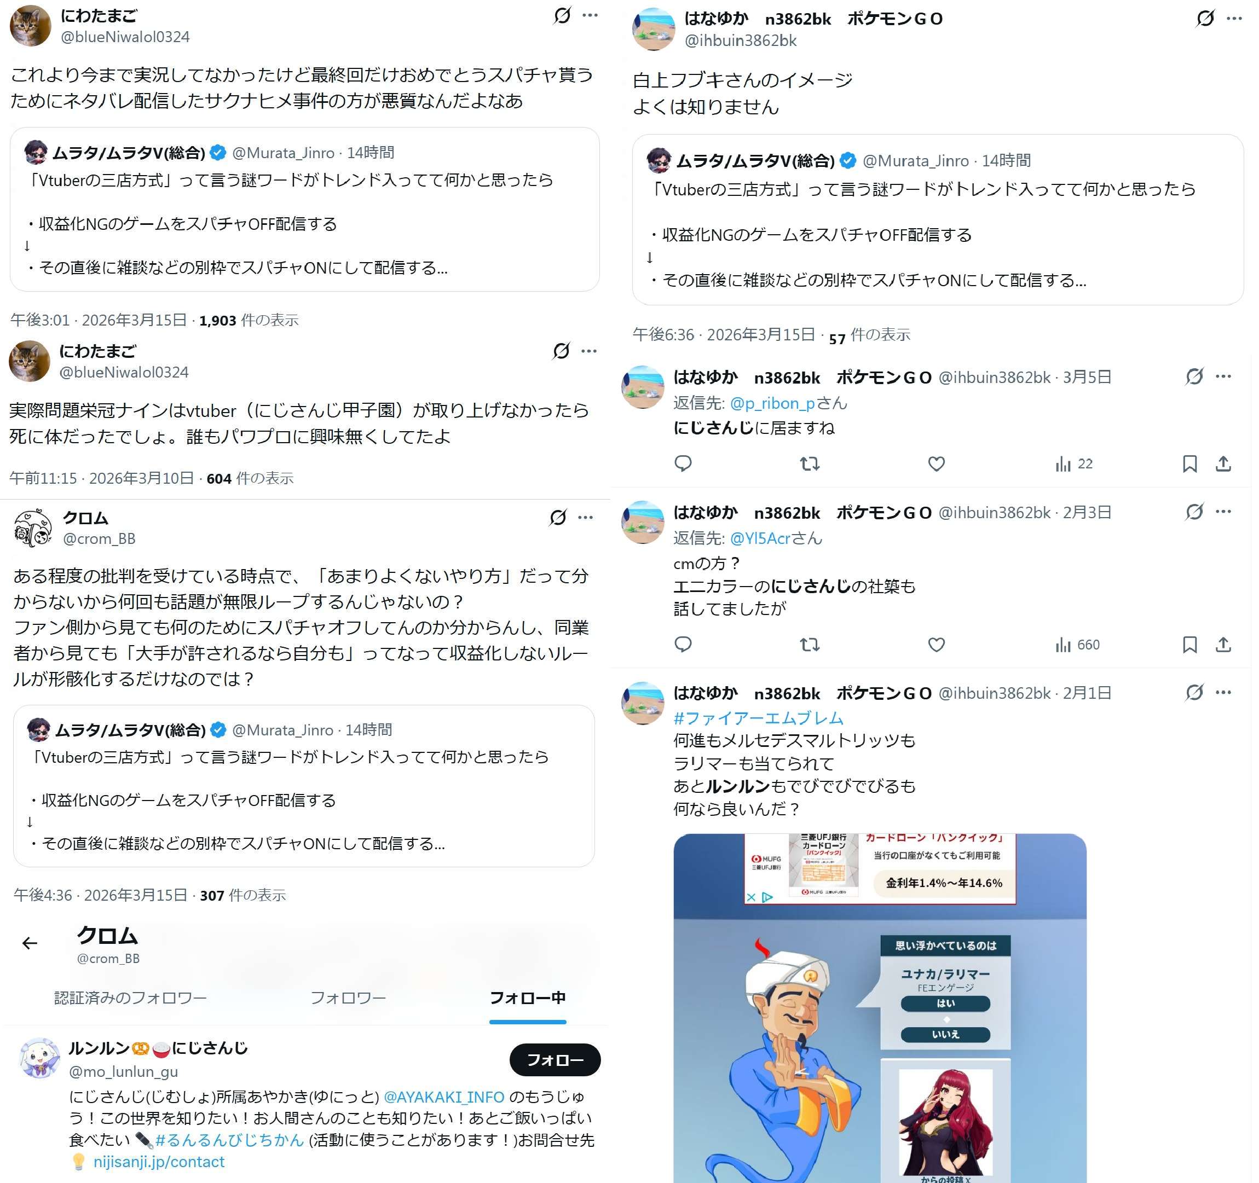This screenshot has height=1183, width=1259.
Task: Select the 認証済みのフォロワー tab
Action: pos(130,998)
